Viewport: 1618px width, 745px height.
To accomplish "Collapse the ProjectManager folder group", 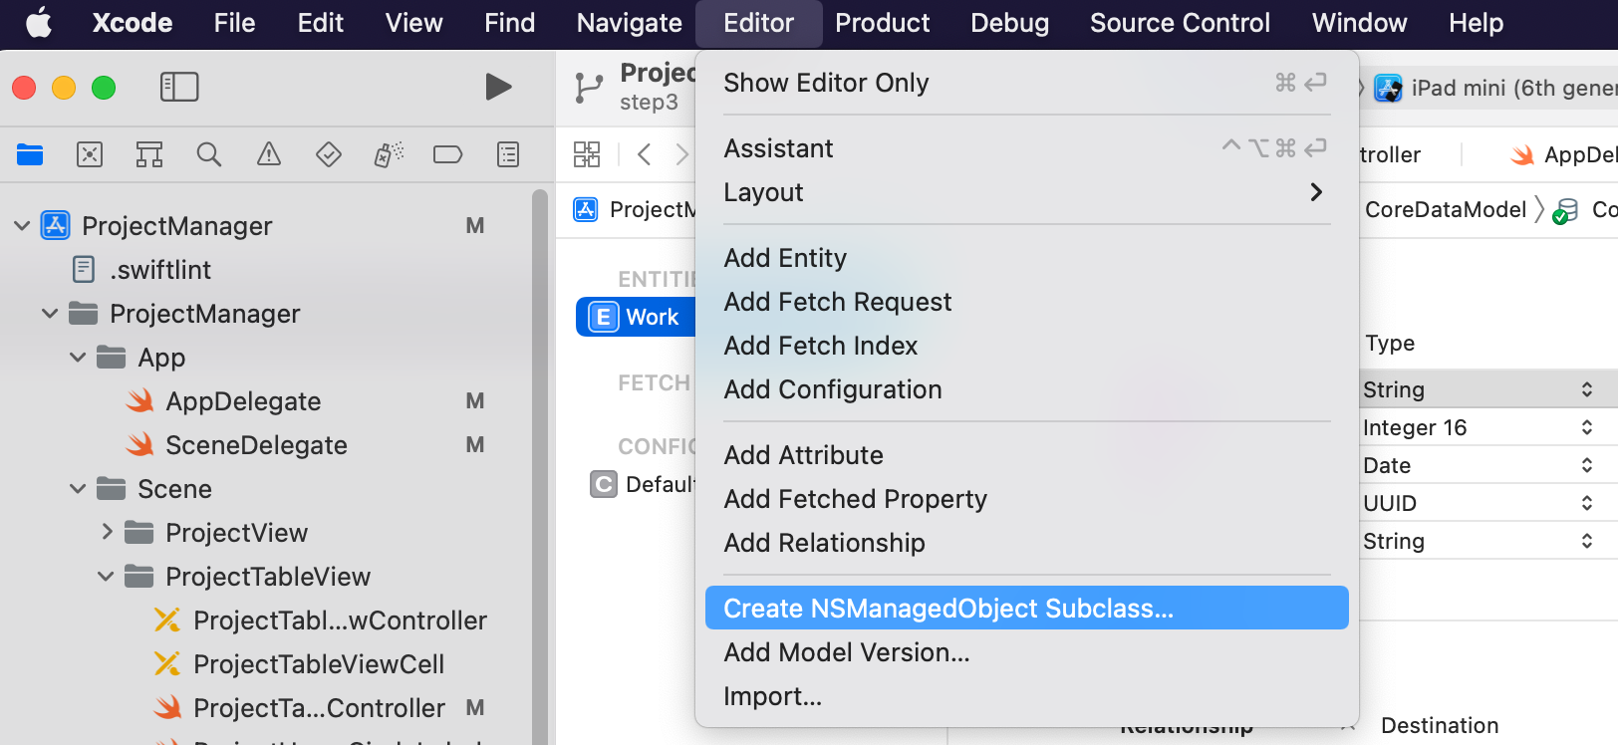I will [50, 314].
